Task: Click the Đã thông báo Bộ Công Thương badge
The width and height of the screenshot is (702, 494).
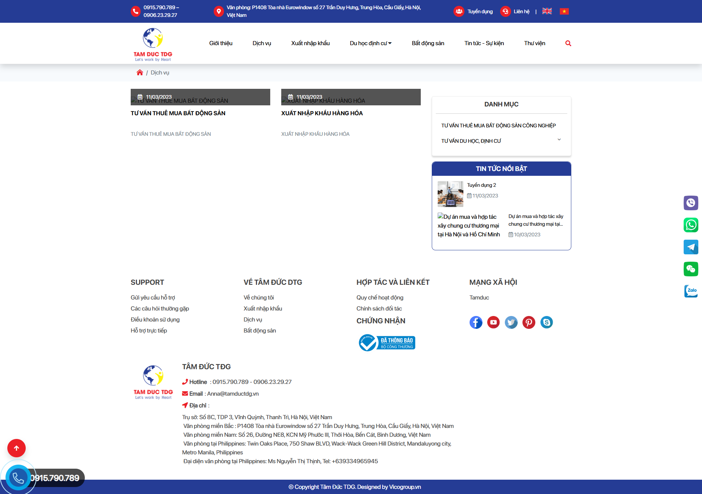Action: click(387, 343)
